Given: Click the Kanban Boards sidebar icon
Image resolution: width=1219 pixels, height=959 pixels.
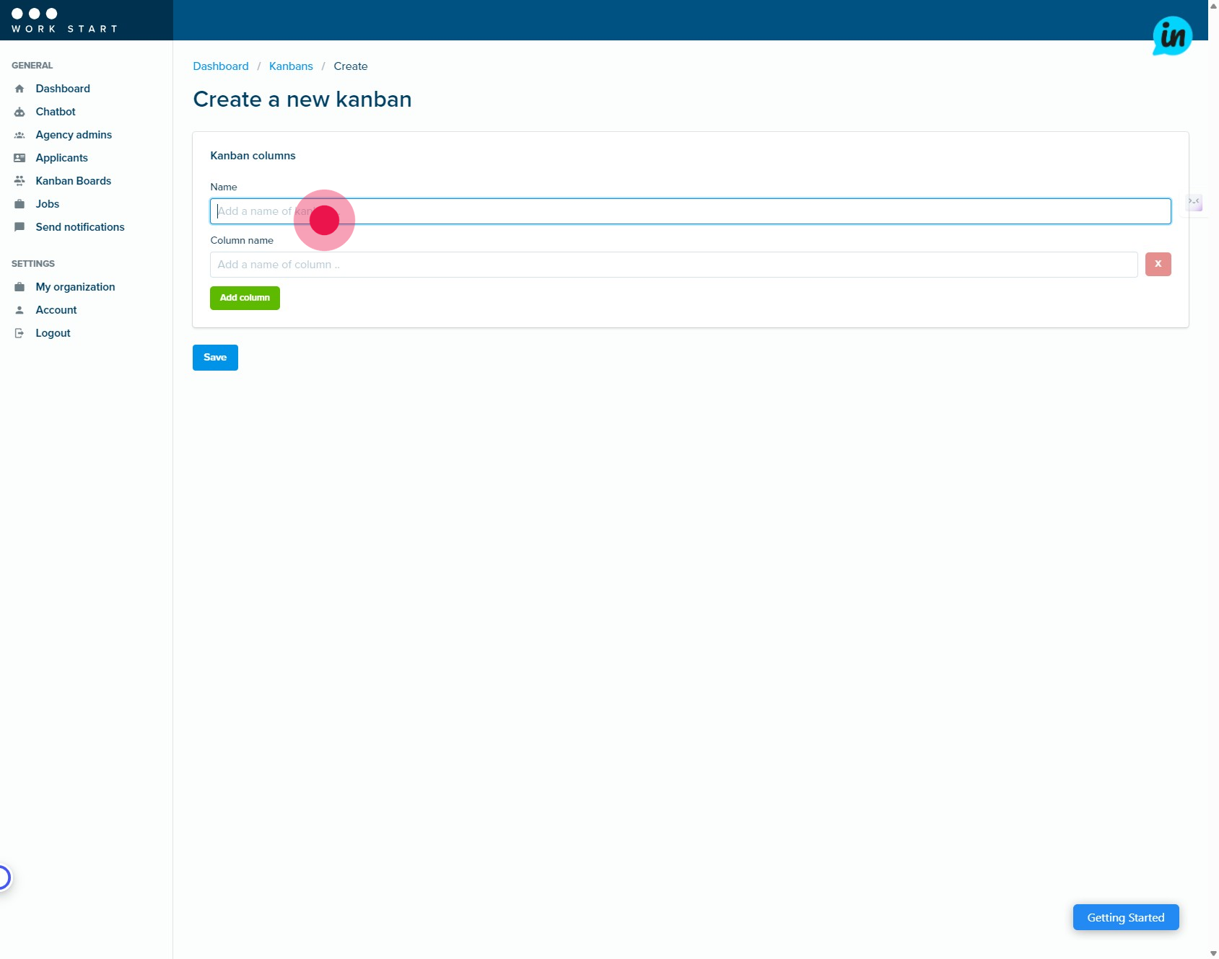Looking at the screenshot, I should (x=19, y=181).
